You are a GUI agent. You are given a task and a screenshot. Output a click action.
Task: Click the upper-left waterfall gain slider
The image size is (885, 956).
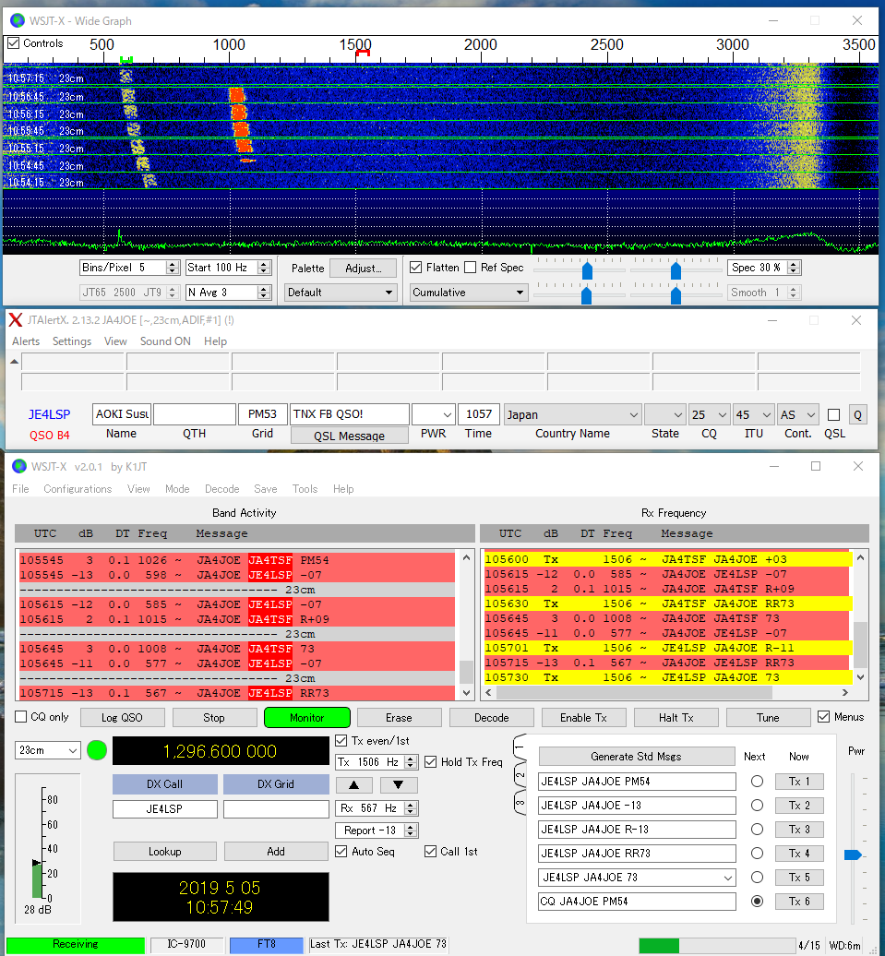point(587,270)
